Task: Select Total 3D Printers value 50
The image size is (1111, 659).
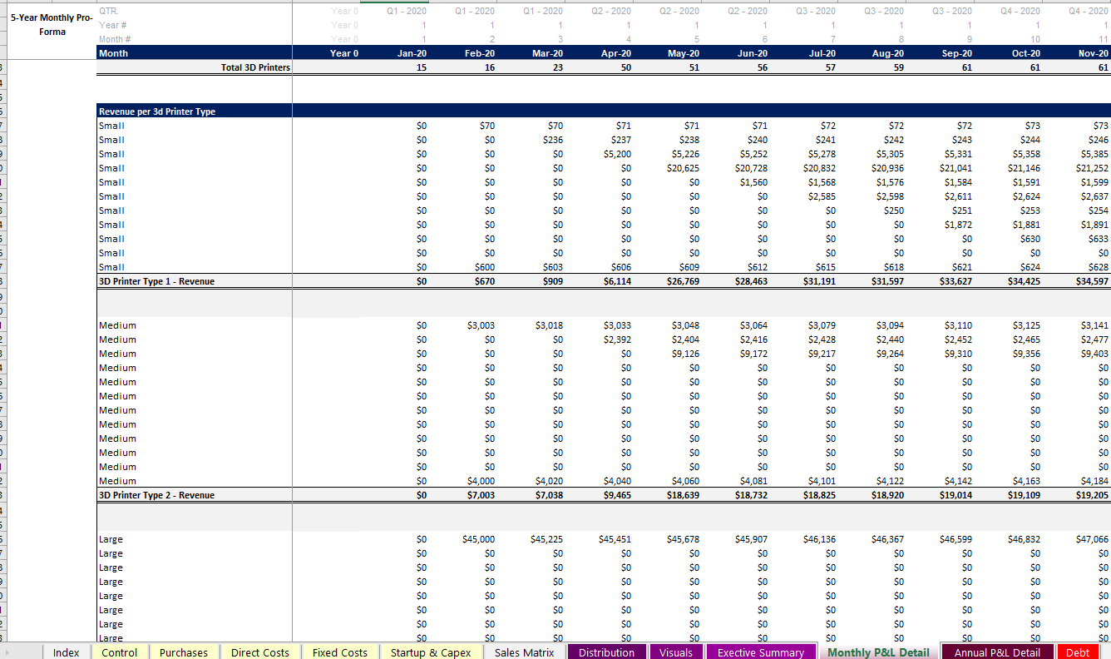Action: click(625, 67)
